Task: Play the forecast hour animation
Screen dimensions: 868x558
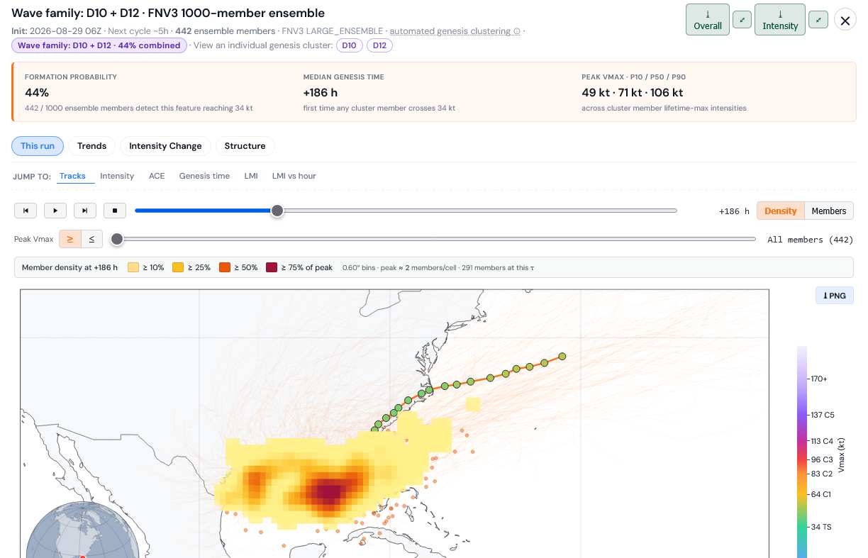Action: point(55,211)
